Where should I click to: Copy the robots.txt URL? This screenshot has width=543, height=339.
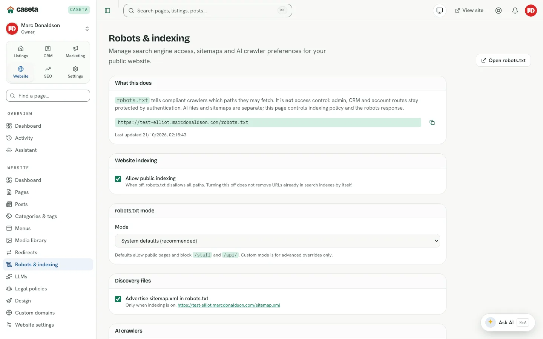[x=432, y=122]
